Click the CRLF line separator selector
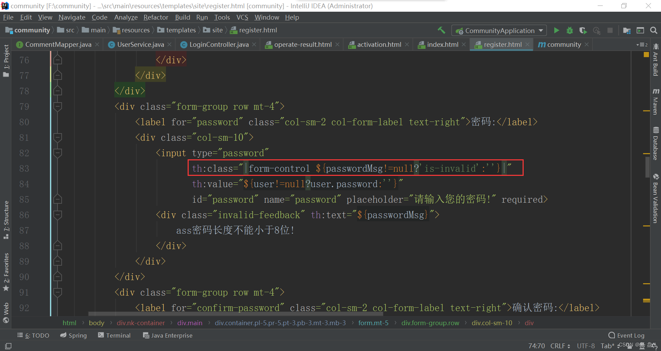 point(560,346)
